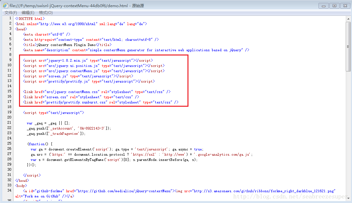This screenshot has width=352, height=203.
Task: Click the Internet Explorer icon in title bar
Action: point(5,6)
